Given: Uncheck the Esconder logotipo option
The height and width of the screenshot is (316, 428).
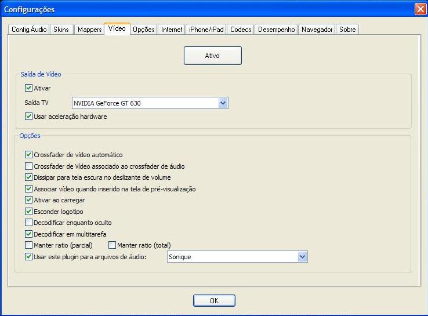Looking at the screenshot, I should pos(28,212).
